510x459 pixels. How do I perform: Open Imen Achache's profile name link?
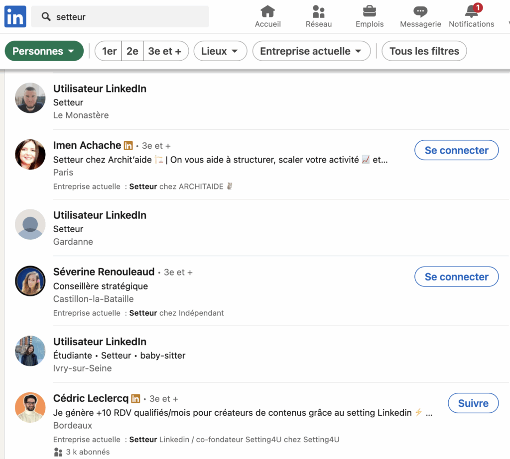click(87, 145)
